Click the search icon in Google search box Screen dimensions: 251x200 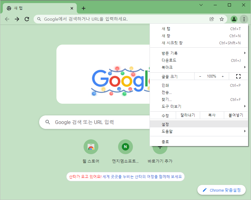(48, 122)
